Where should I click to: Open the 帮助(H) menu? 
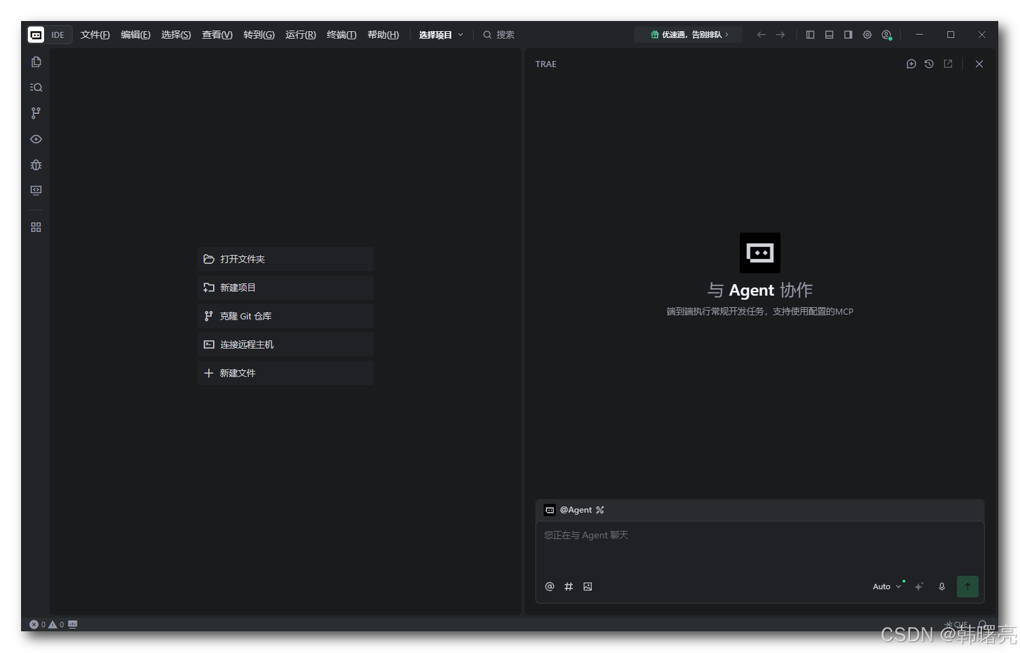383,35
